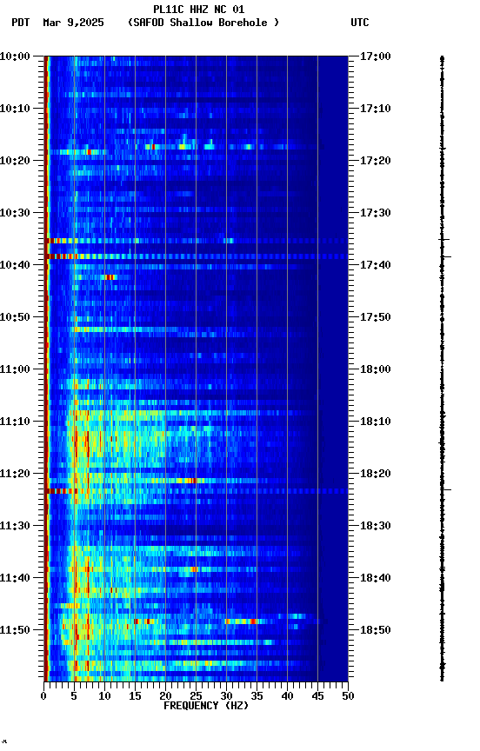Viewport: 480px width, 751px height.
Task: Click the 'PDT' timezone label
Action: click(21, 23)
